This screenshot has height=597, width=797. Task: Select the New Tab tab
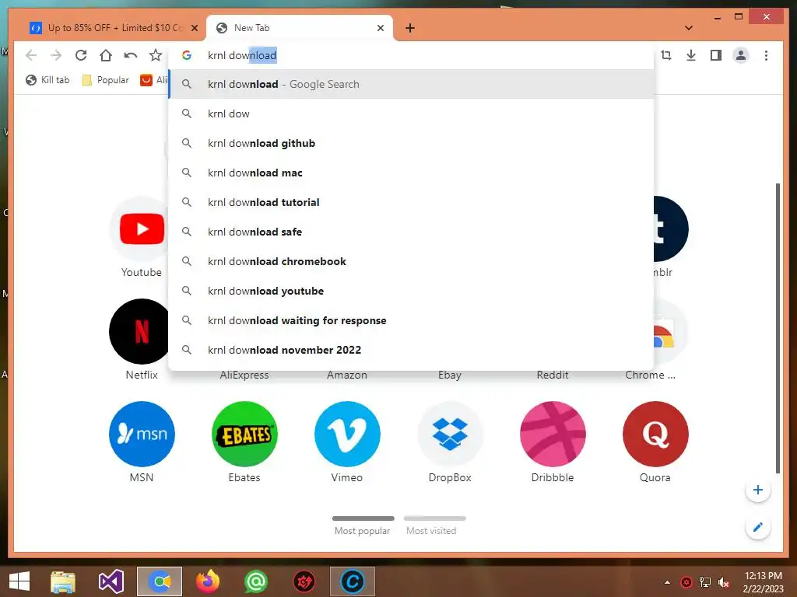point(300,28)
